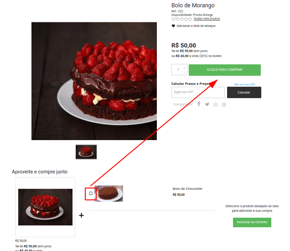Focus the Digite seu CEP field

coord(198,92)
